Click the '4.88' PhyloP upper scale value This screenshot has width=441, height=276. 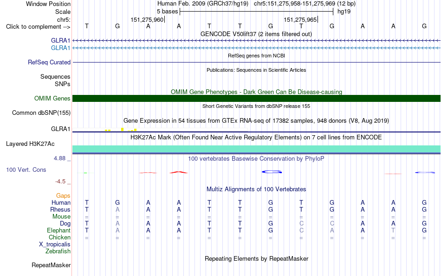(x=59, y=158)
